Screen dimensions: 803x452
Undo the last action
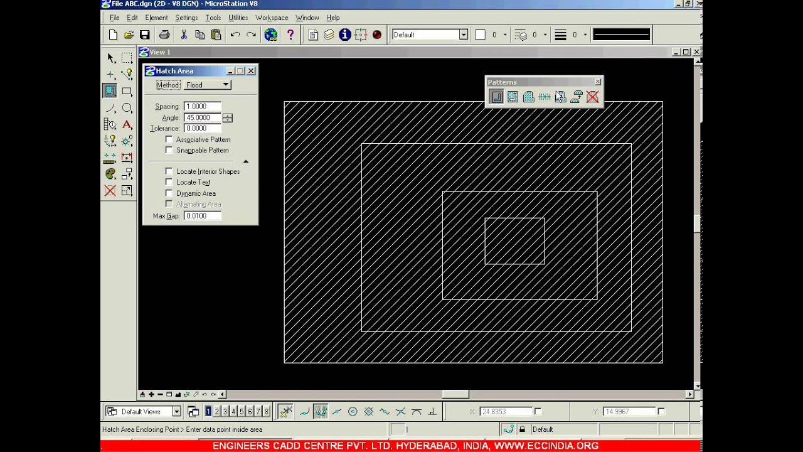tap(235, 35)
